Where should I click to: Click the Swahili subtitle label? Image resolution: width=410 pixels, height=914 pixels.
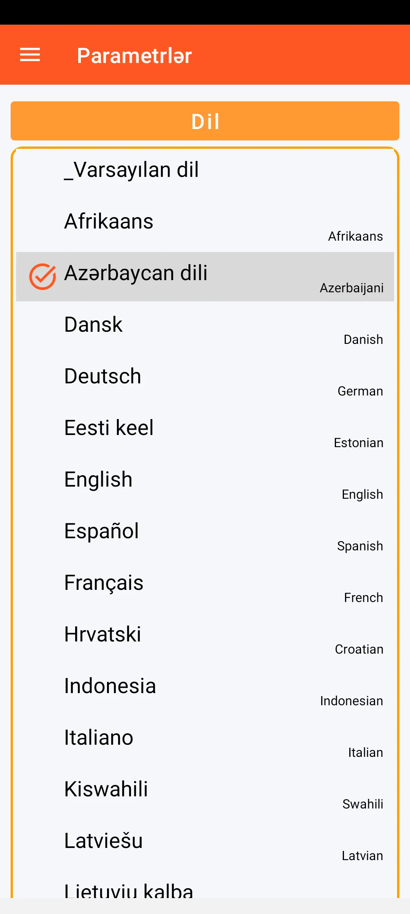pos(363,804)
